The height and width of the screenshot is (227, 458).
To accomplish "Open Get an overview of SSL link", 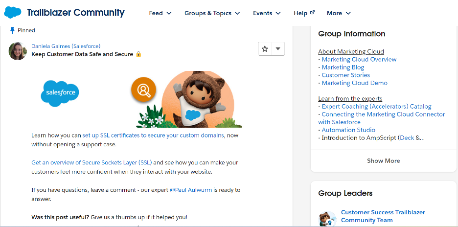I will pos(92,162).
